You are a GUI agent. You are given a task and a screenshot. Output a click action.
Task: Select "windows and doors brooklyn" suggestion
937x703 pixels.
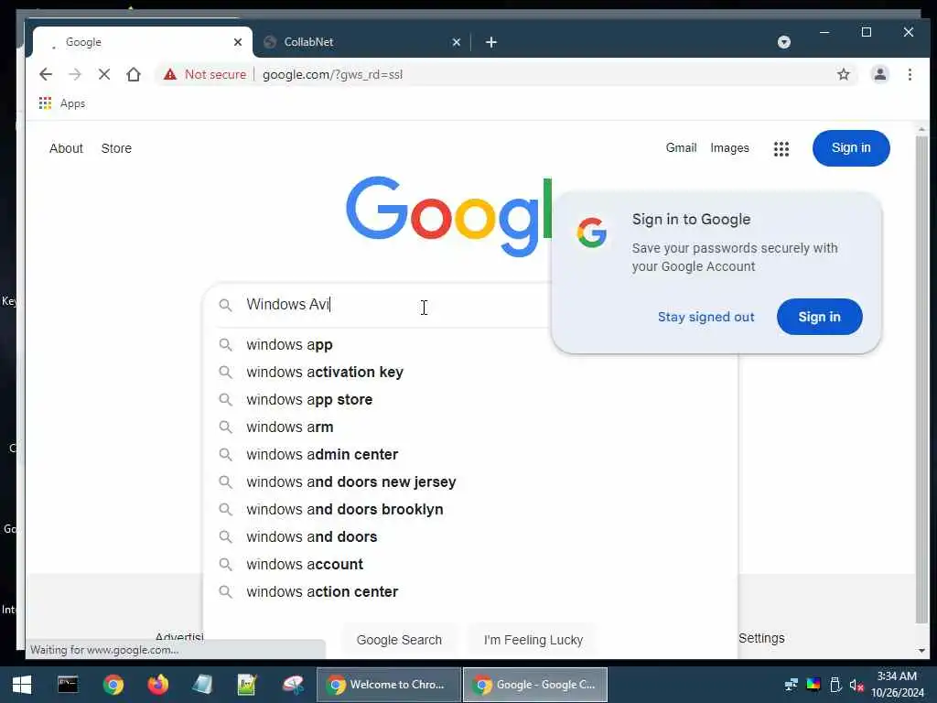point(472,509)
